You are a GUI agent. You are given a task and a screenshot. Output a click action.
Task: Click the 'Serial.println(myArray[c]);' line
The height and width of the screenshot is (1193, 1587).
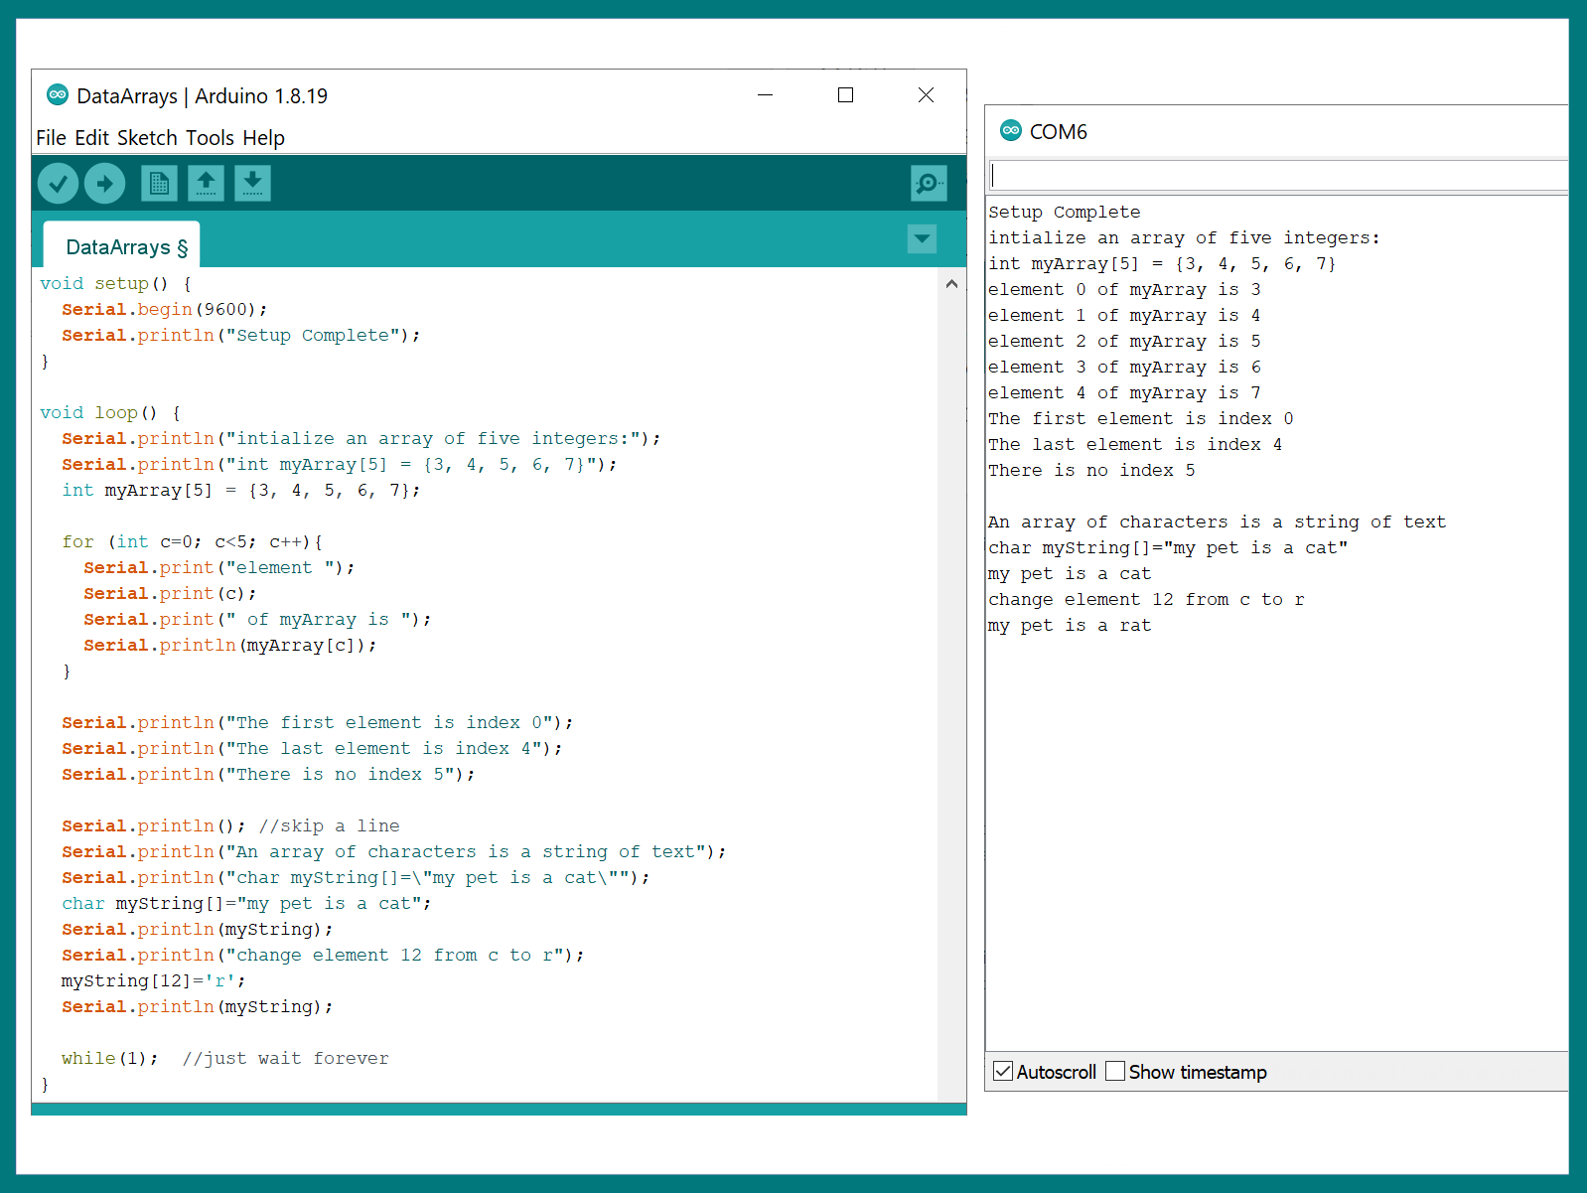pyautogui.click(x=230, y=646)
